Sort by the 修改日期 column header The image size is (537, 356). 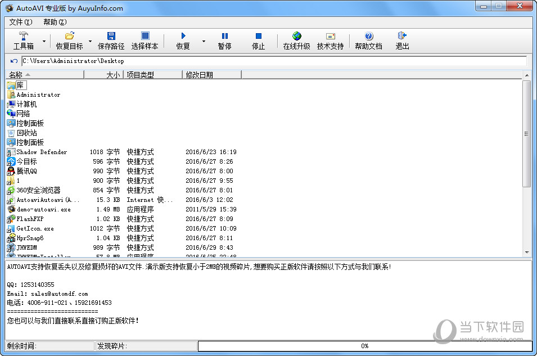(x=212, y=75)
